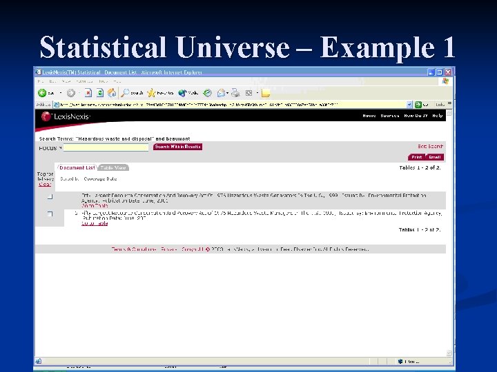Expand the Address bar dropdown arrow
This screenshot has width=497, height=372.
(x=409, y=105)
